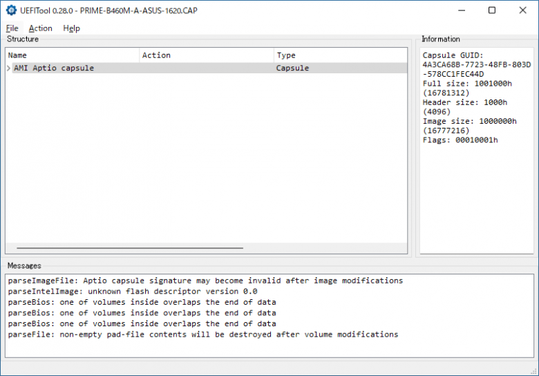Click the Header size value 1000h

[x=495, y=102]
